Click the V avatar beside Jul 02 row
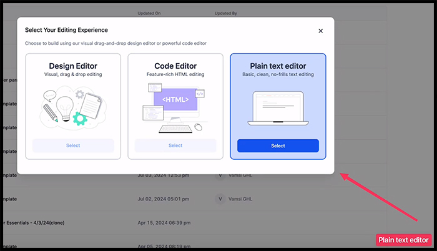The height and width of the screenshot is (251, 437). pyautogui.click(x=220, y=199)
